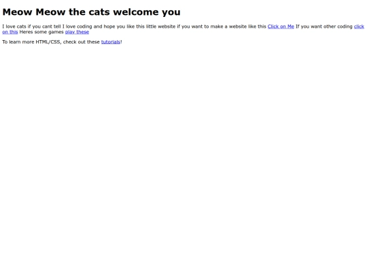The image size is (367, 275).
Task: Click the "hope you like this" phrase
Action: [x=124, y=26]
